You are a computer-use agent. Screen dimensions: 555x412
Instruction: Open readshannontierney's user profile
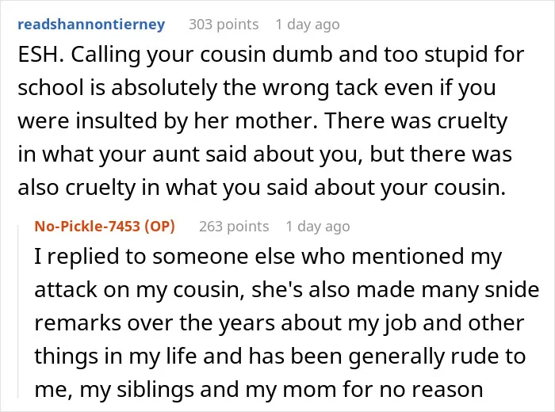(x=91, y=25)
